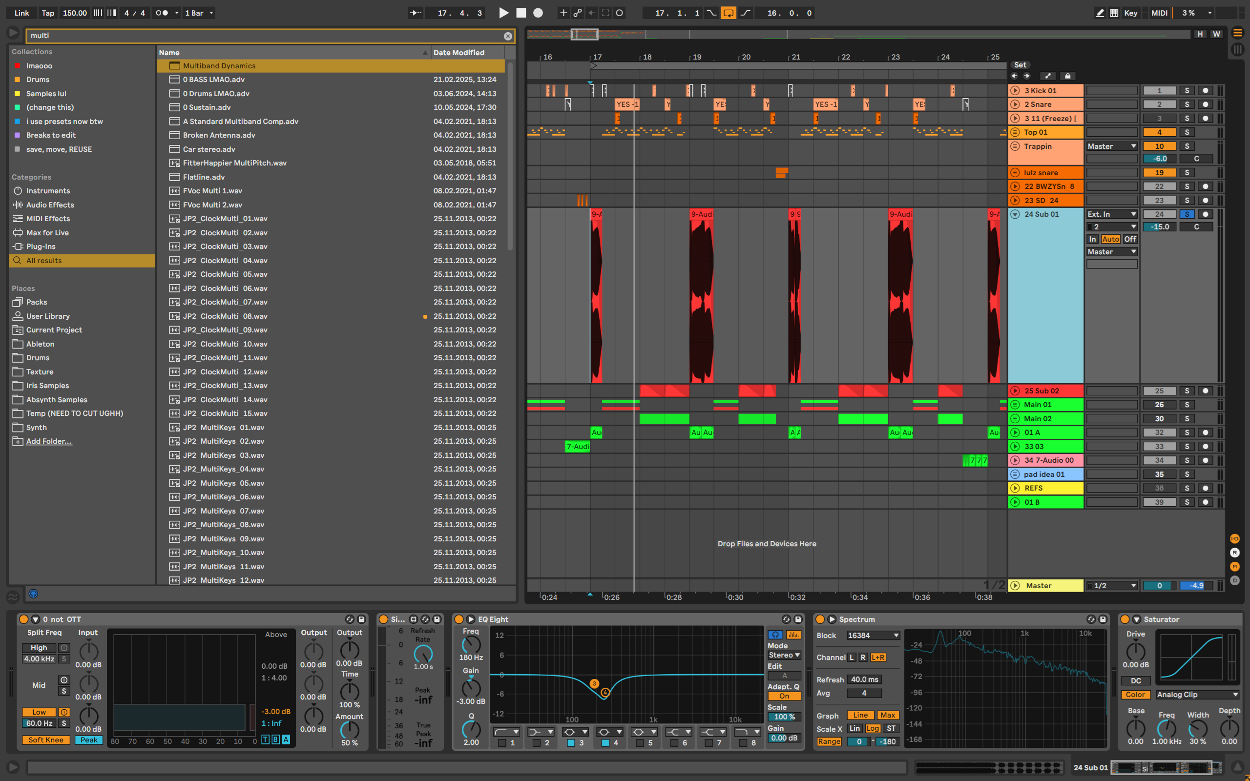
Task: Click the Stop transport button
Action: (521, 13)
